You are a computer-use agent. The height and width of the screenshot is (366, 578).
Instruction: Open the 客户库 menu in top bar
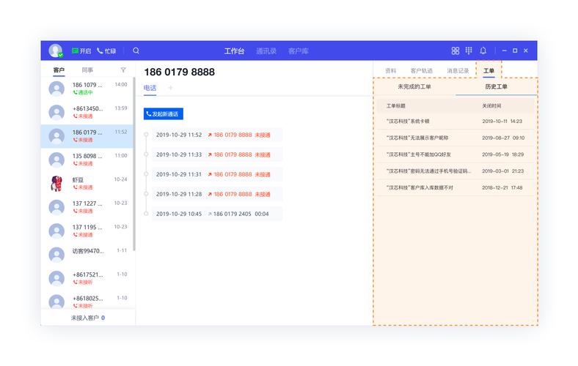(299, 51)
